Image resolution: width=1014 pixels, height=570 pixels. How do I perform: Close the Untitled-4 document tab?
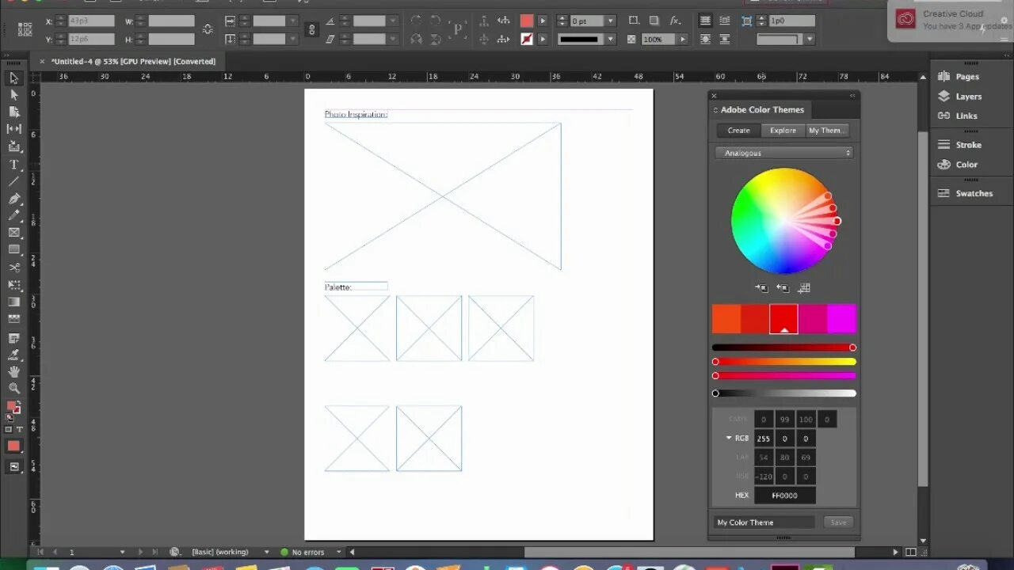coord(43,61)
